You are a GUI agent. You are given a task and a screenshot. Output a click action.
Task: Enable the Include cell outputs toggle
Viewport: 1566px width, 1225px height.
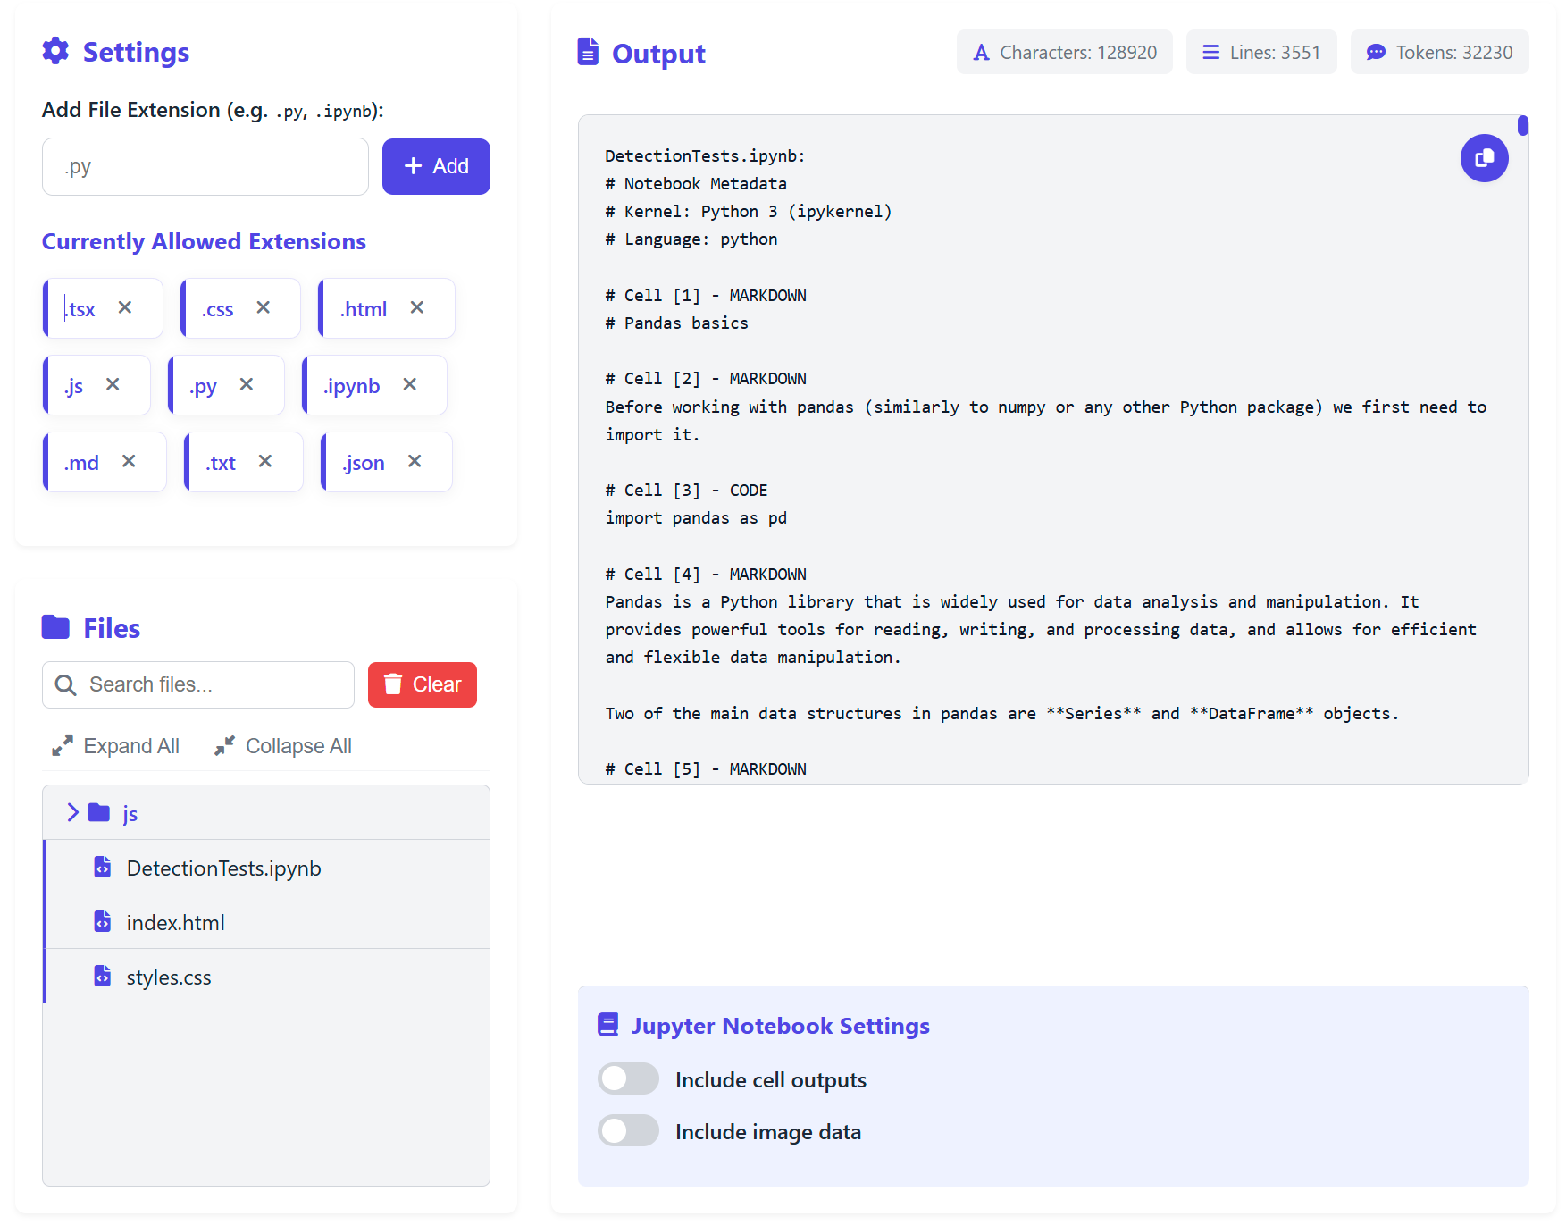(x=628, y=1078)
